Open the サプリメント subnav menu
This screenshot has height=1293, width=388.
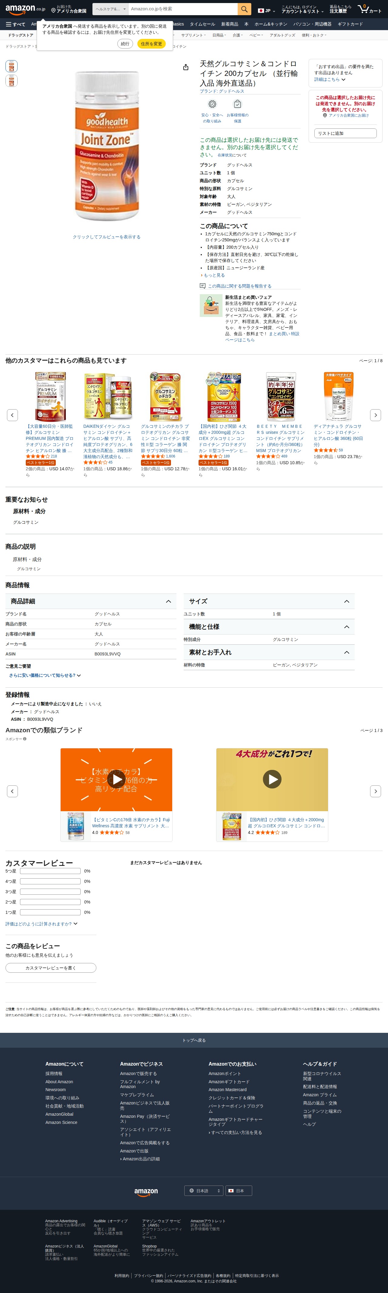[x=193, y=35]
